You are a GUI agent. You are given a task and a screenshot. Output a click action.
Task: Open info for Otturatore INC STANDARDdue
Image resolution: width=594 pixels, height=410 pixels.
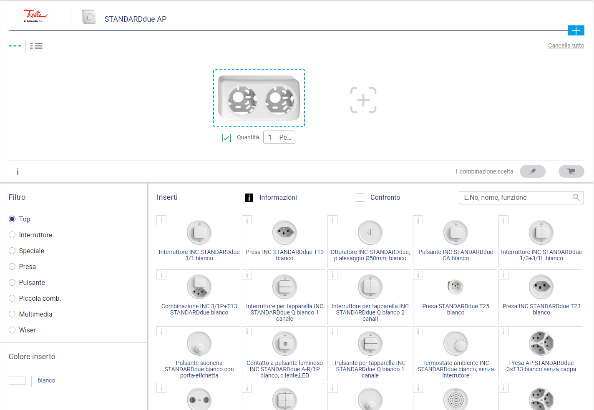332,220
